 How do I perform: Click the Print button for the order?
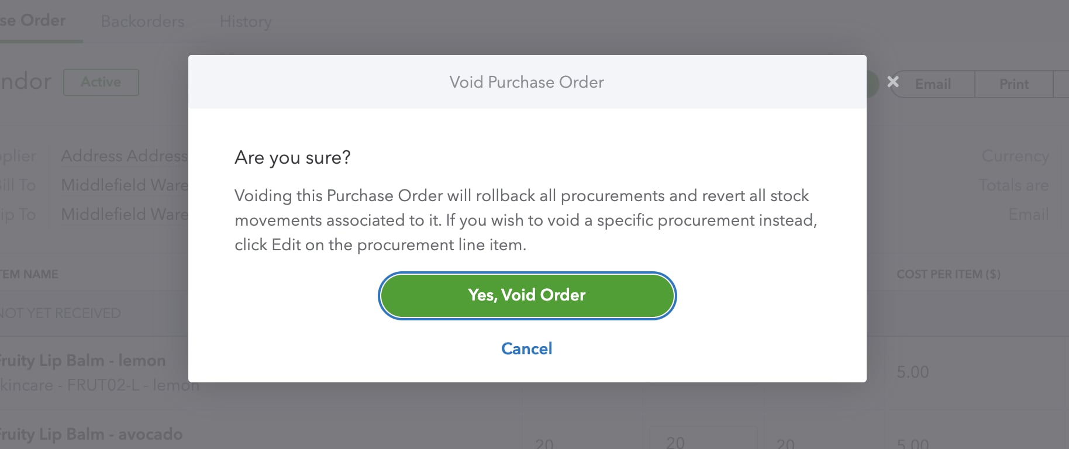pos(1013,84)
